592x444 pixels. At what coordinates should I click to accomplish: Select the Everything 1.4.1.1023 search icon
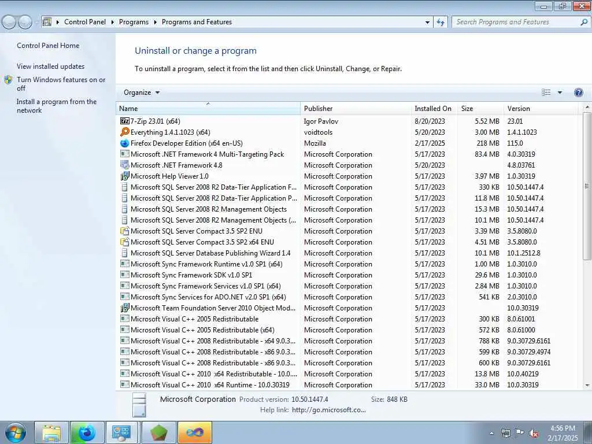[x=125, y=132]
